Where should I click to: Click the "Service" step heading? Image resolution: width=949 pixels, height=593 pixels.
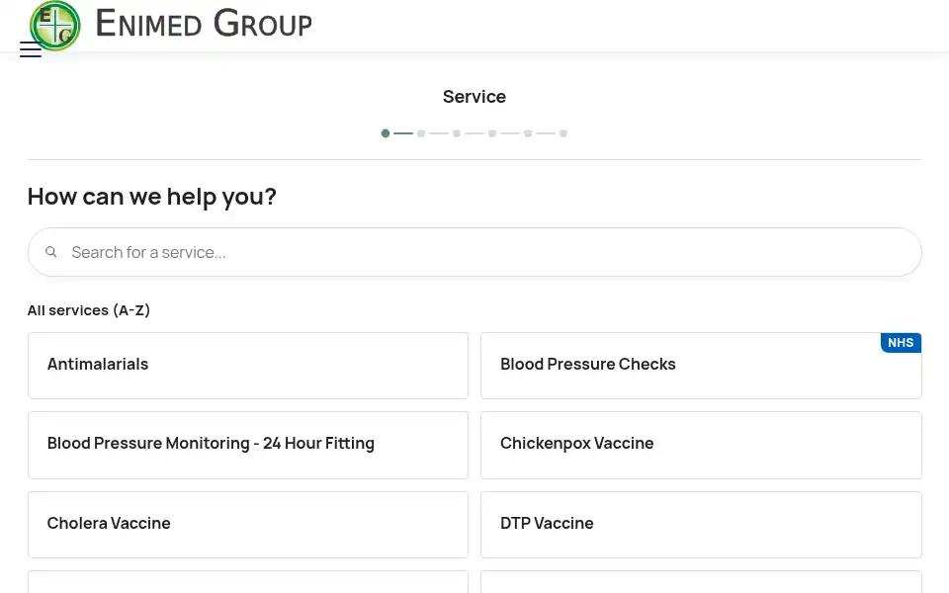tap(474, 96)
